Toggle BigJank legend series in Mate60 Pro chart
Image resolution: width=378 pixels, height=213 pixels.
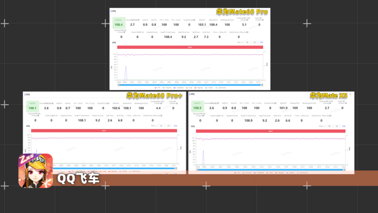click(x=198, y=88)
